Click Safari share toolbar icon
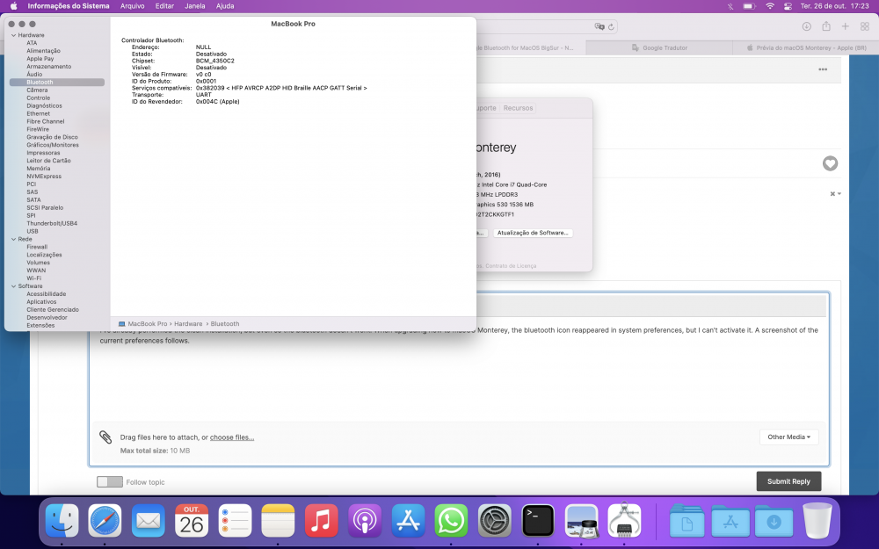Image resolution: width=879 pixels, height=549 pixels. coord(825,26)
